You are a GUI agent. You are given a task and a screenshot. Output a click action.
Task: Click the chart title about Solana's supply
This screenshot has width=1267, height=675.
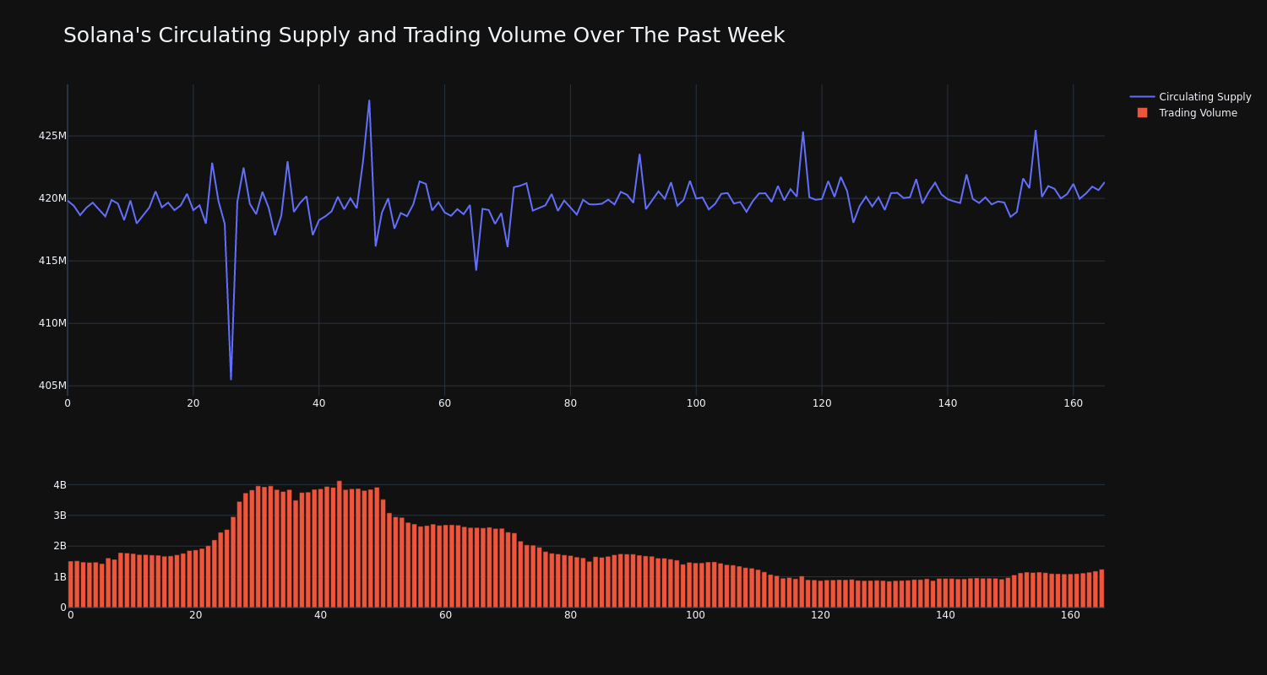point(424,35)
